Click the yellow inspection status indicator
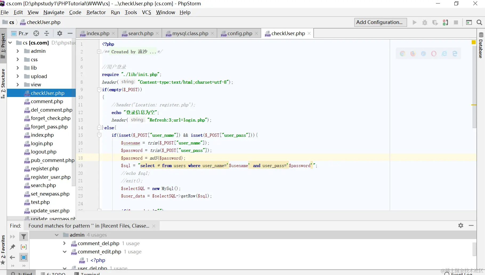This screenshot has width=485, height=275. 474,42
